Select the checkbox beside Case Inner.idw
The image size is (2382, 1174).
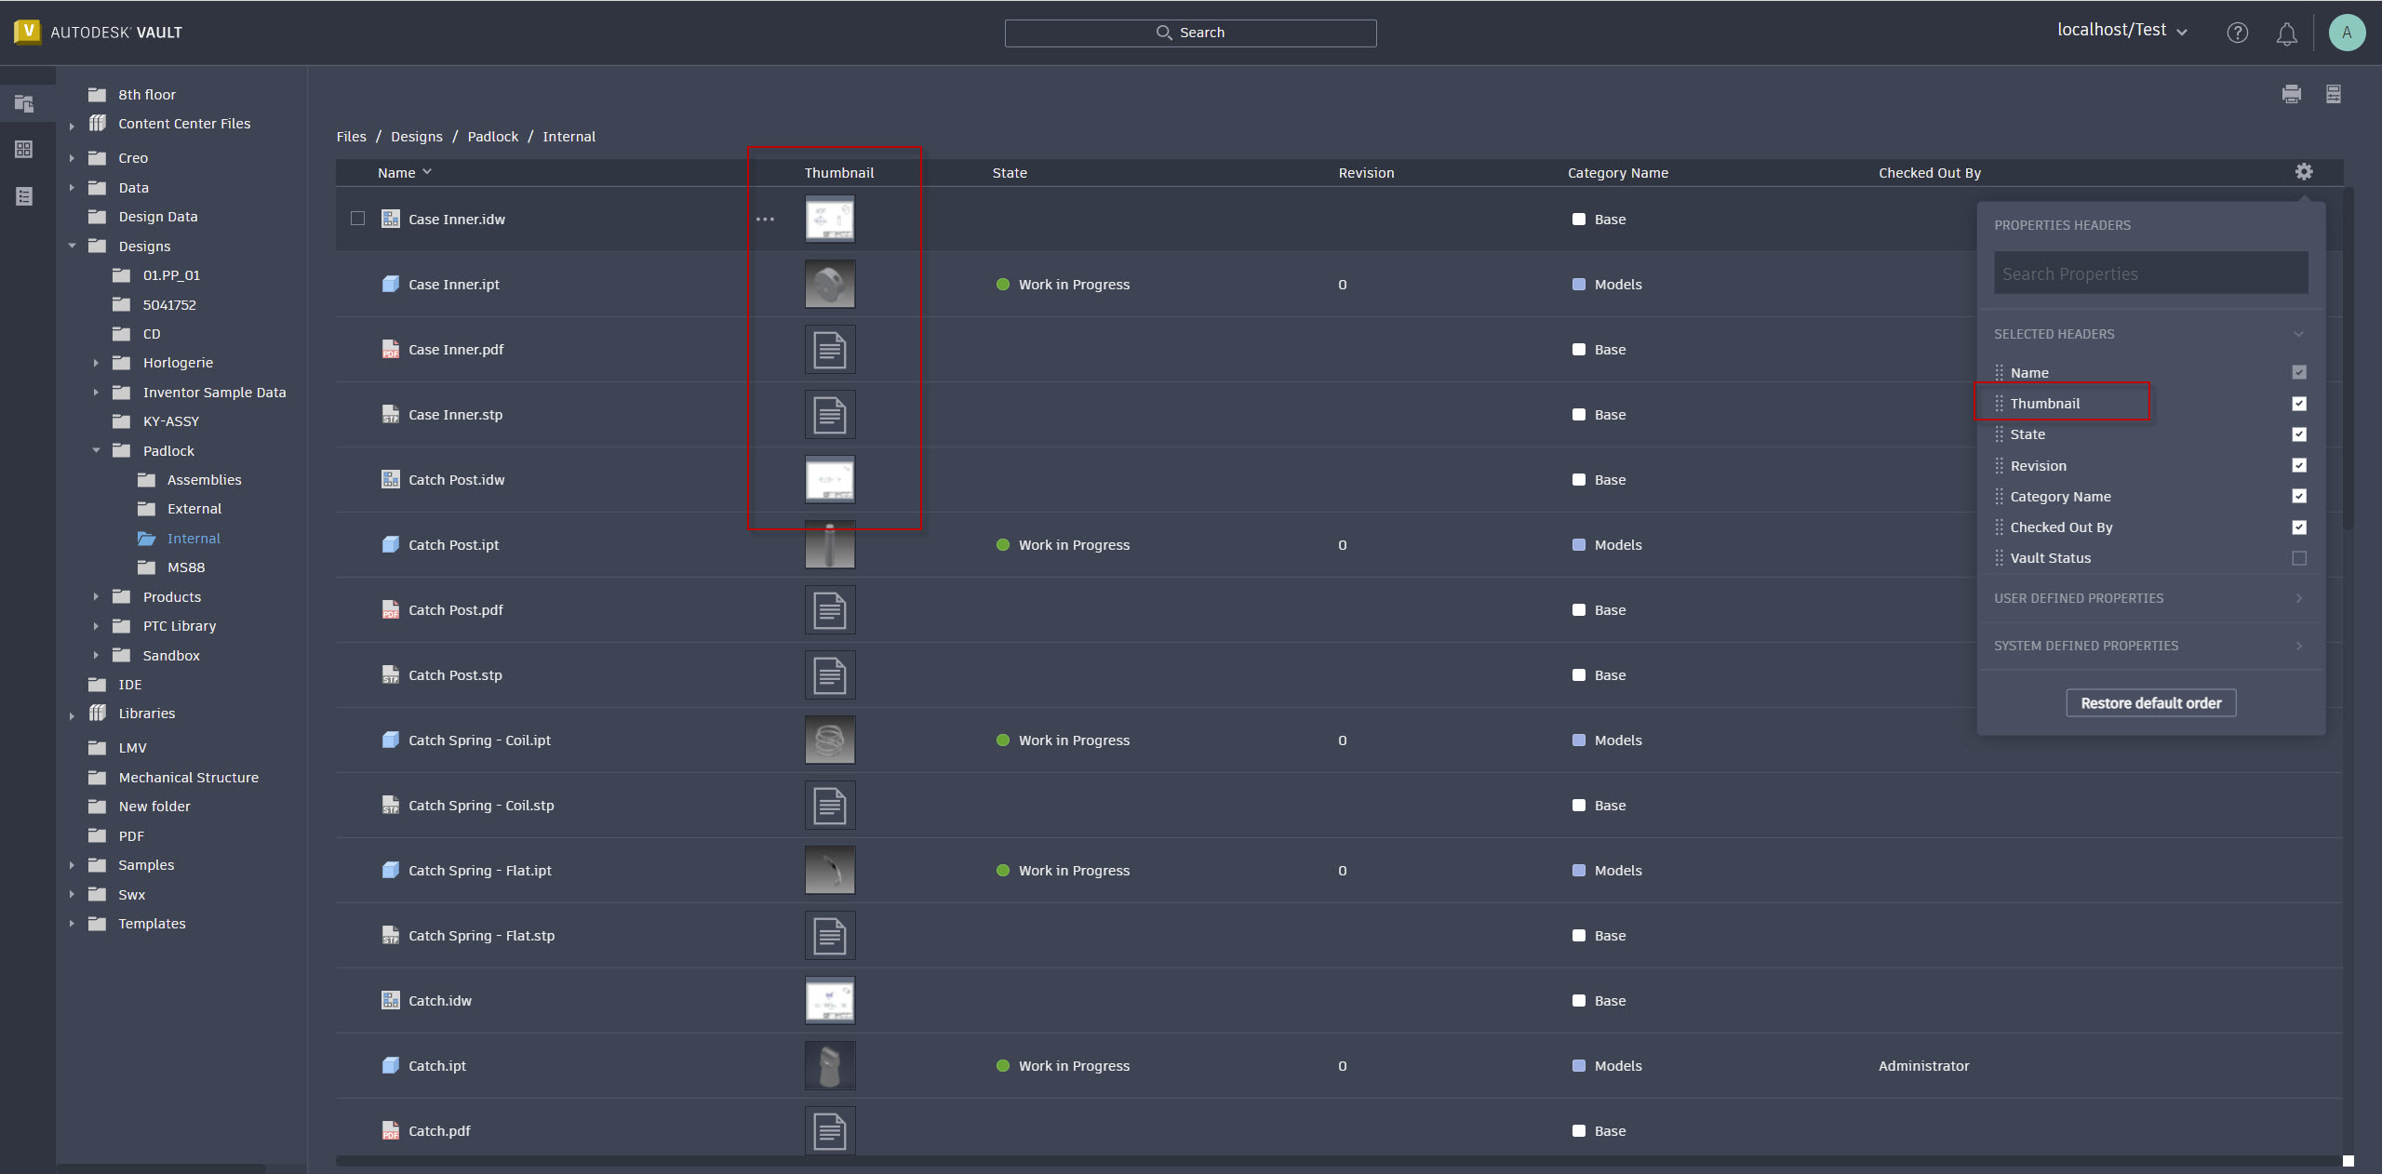(357, 219)
